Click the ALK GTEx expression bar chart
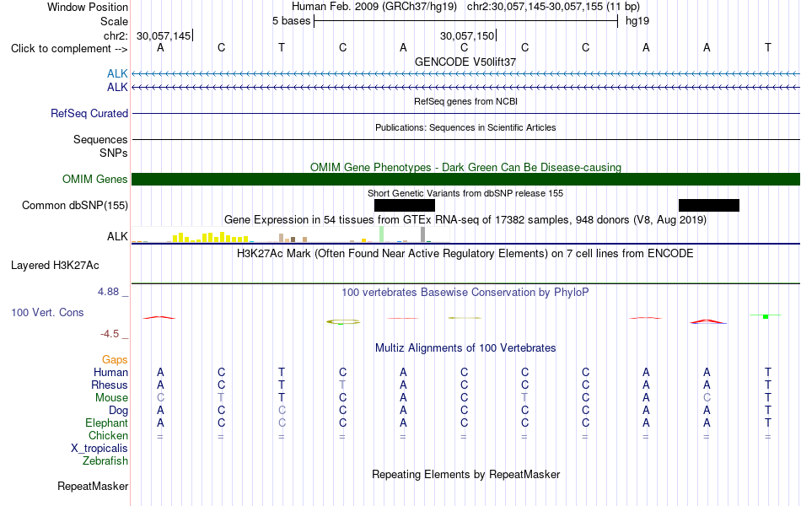Image resolution: width=801 pixels, height=506 pixels. tap(291, 235)
